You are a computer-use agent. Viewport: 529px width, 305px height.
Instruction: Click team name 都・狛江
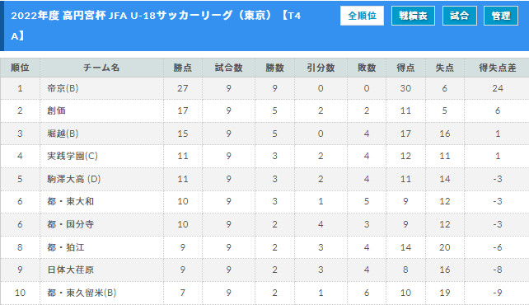tap(66, 247)
